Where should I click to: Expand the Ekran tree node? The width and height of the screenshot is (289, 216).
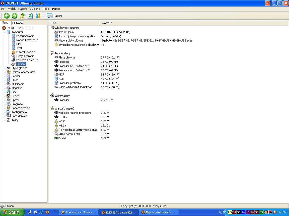(x=4, y=80)
